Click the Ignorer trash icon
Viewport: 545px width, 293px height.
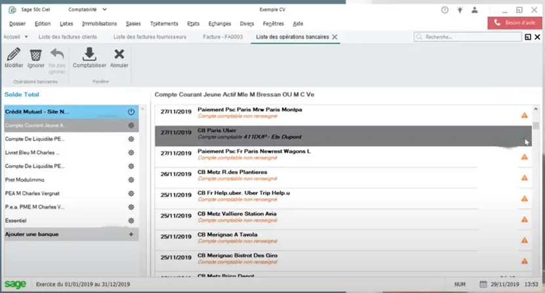tap(36, 54)
